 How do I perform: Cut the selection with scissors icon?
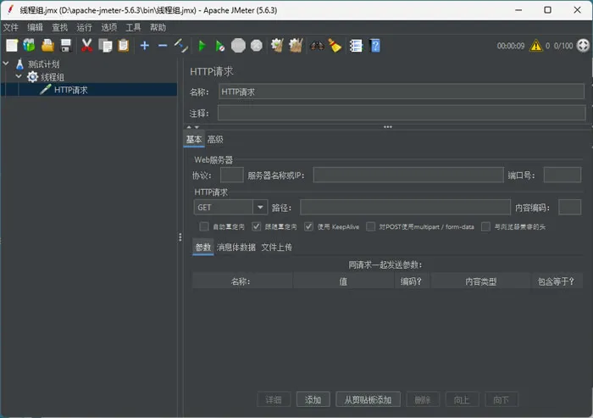coord(87,46)
